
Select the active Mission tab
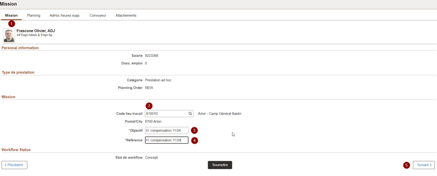(11, 15)
